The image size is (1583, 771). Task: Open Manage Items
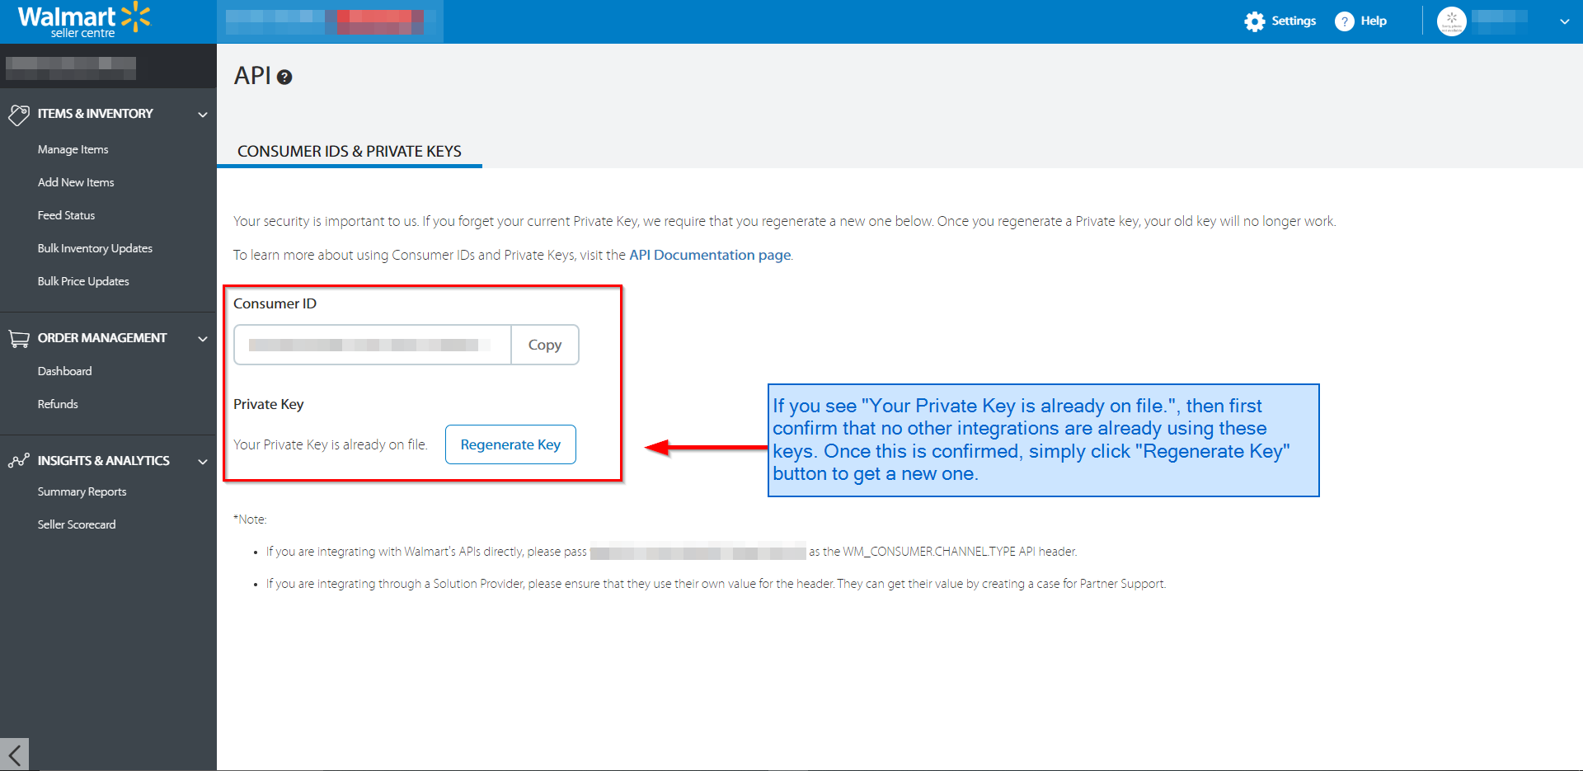[x=73, y=149]
